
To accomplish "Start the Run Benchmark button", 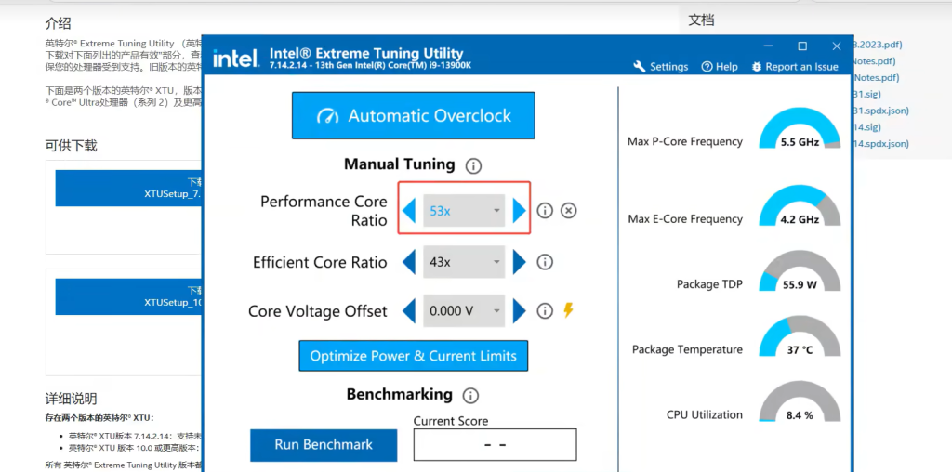I will (324, 445).
